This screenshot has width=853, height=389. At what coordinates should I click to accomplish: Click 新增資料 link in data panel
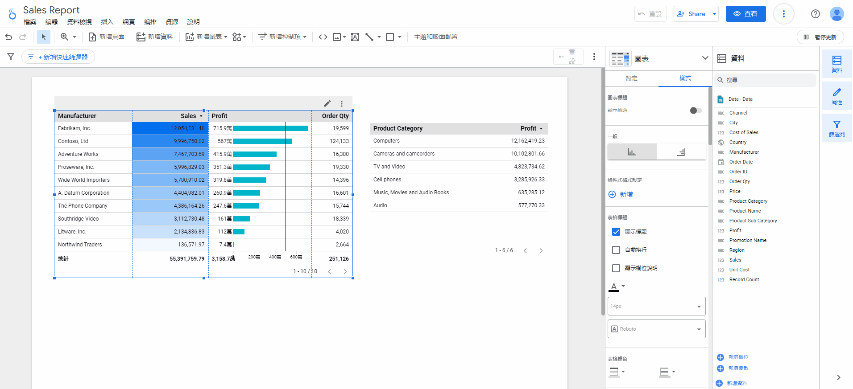pos(732,383)
